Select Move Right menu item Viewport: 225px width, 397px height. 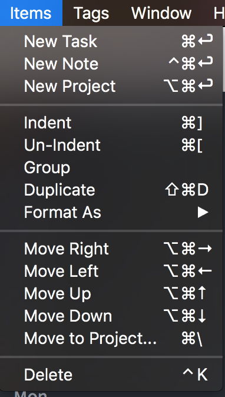pos(111,249)
